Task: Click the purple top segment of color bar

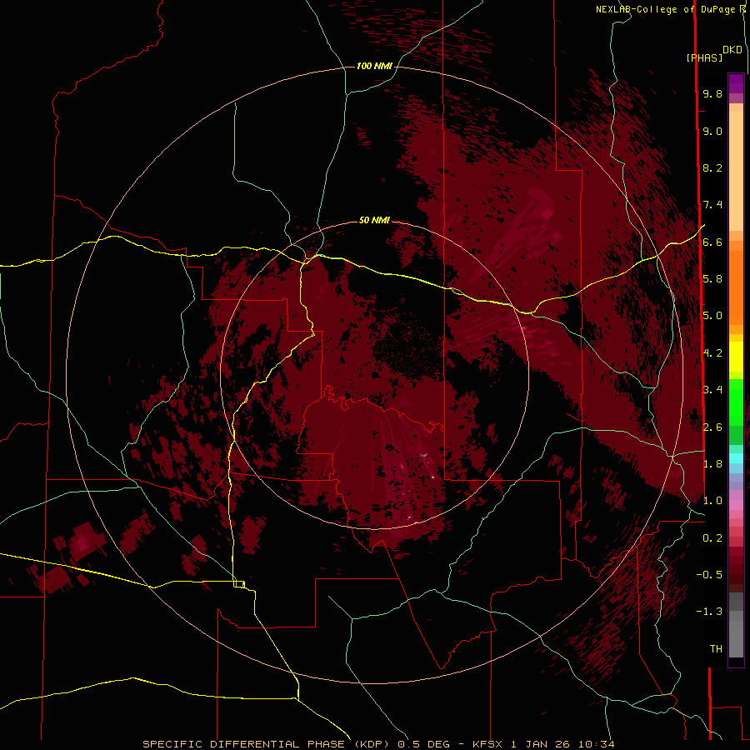Action: (736, 84)
